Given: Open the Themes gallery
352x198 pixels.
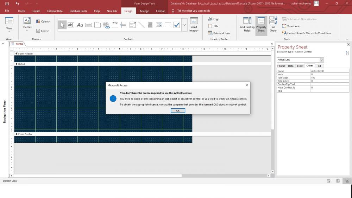Looking at the screenshot, I should point(27,24).
